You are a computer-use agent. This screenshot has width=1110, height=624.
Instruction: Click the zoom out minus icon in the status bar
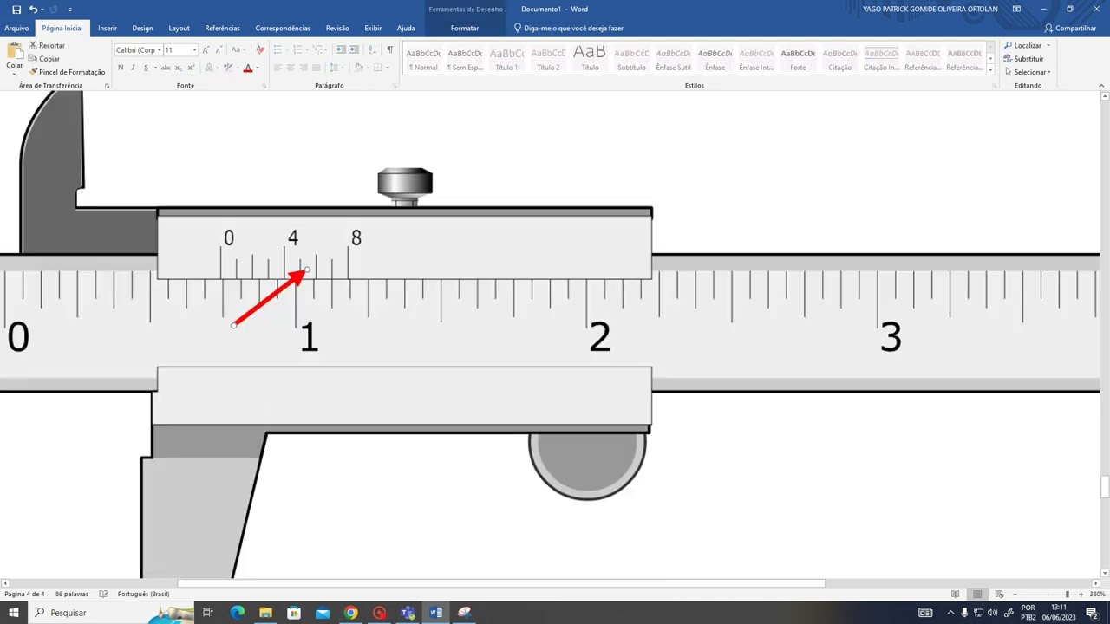click(1015, 595)
